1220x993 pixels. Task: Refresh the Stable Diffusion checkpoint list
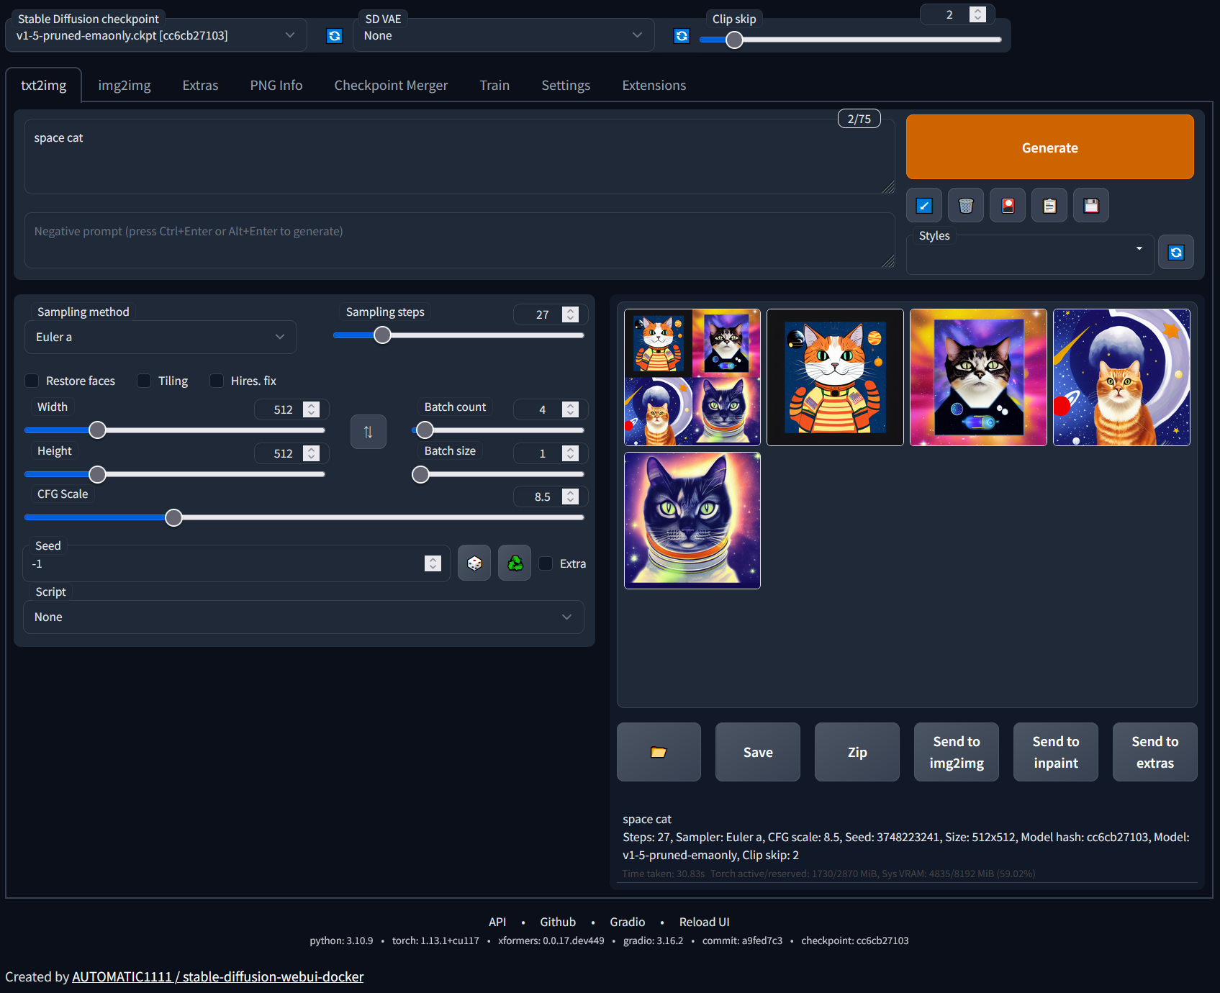point(334,35)
